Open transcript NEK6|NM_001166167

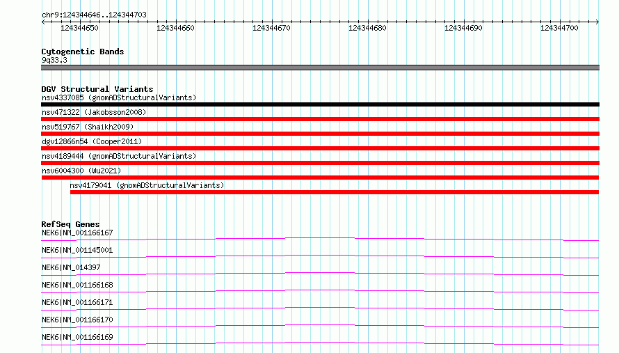[77, 233]
